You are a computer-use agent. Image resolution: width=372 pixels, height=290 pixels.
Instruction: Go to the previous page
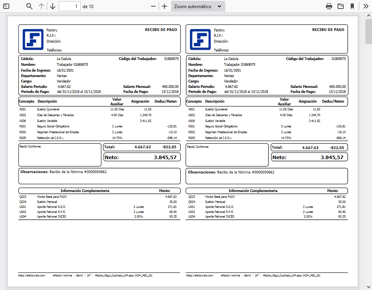coord(41,6)
